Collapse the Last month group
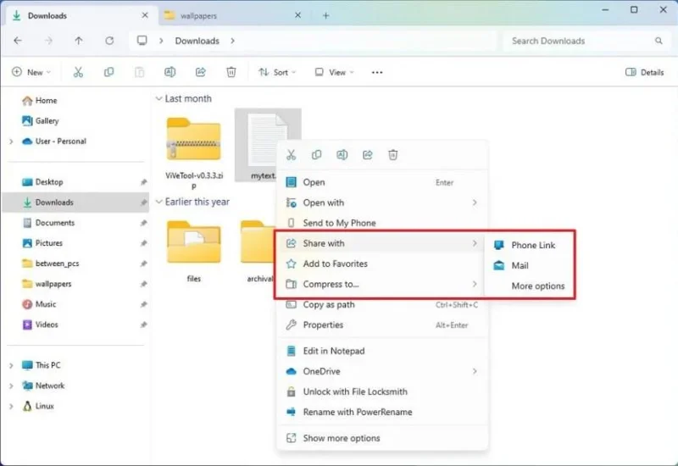678x466 pixels. click(158, 98)
